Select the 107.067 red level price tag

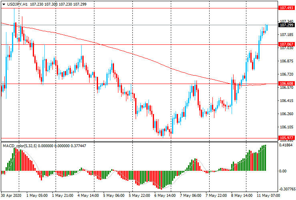[286, 44]
